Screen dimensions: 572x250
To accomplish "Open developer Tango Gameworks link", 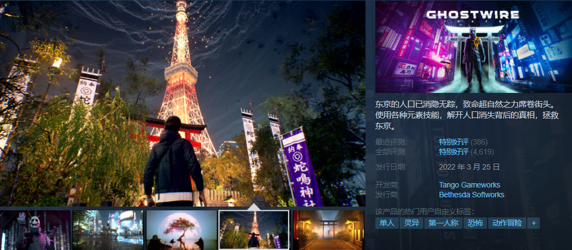I will coord(470,185).
